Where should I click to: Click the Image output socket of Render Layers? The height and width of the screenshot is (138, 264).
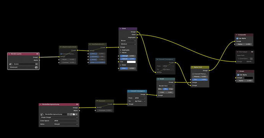[x=39, y=57]
